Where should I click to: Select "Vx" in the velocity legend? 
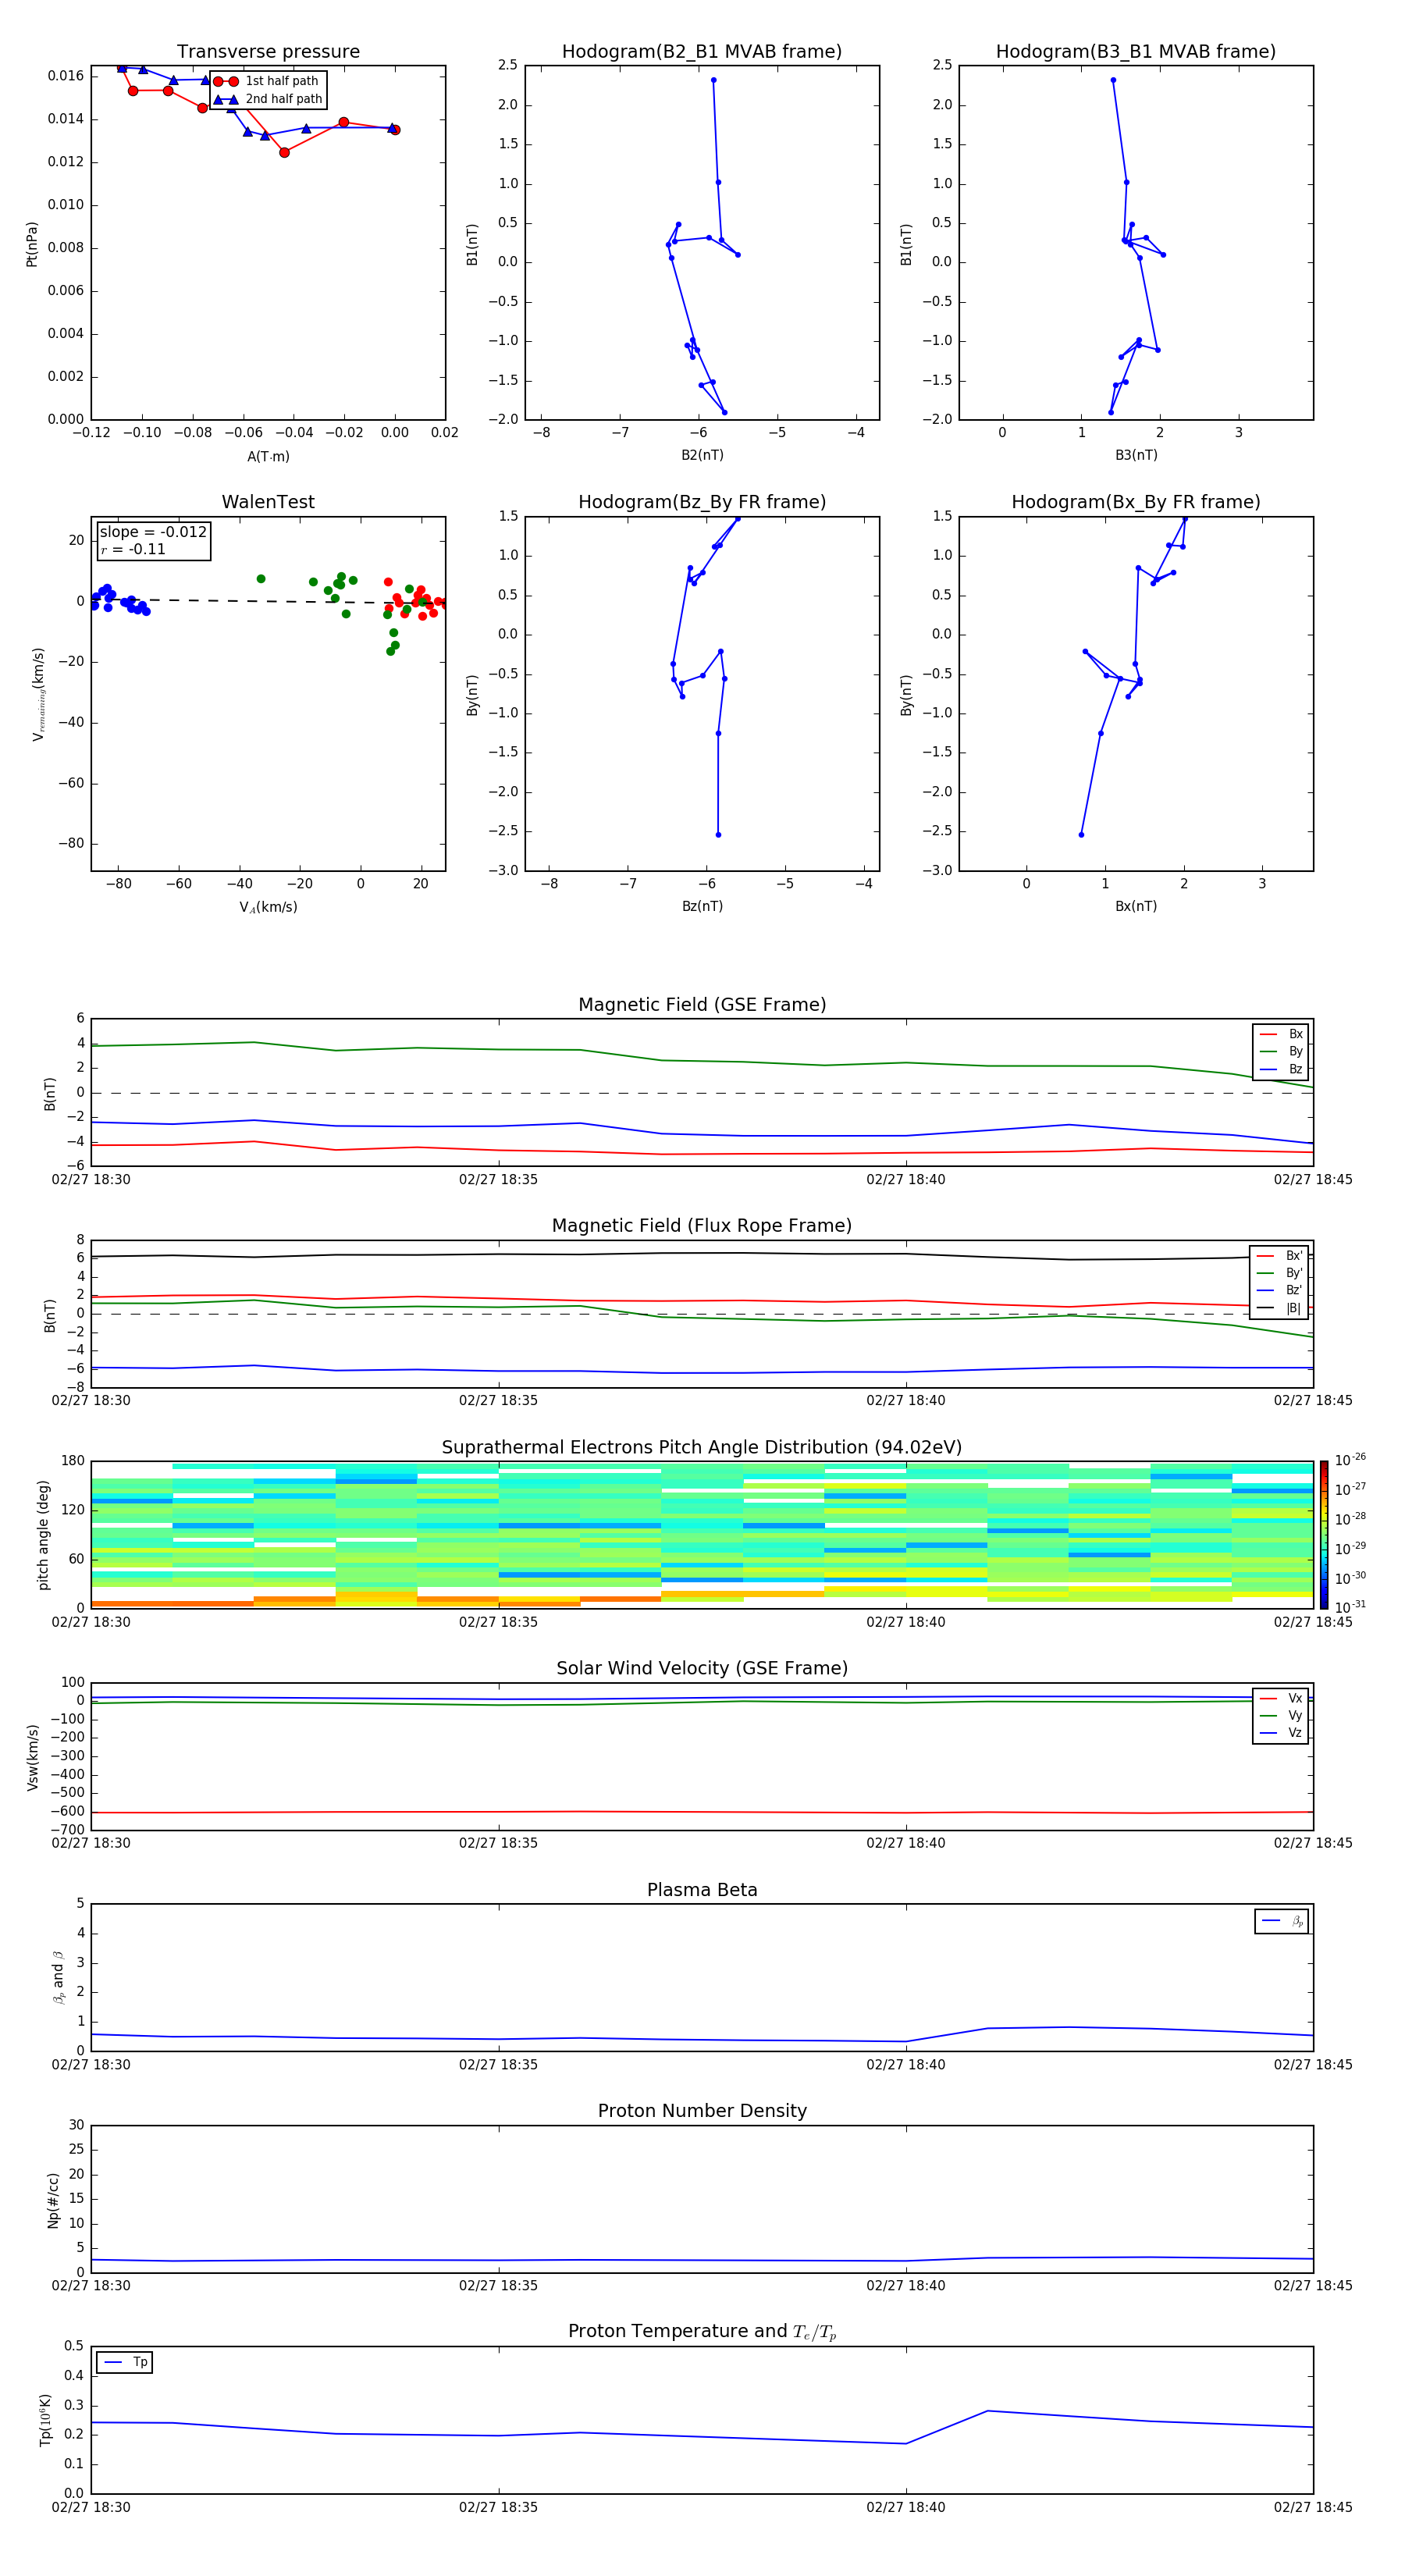click(x=1281, y=1698)
